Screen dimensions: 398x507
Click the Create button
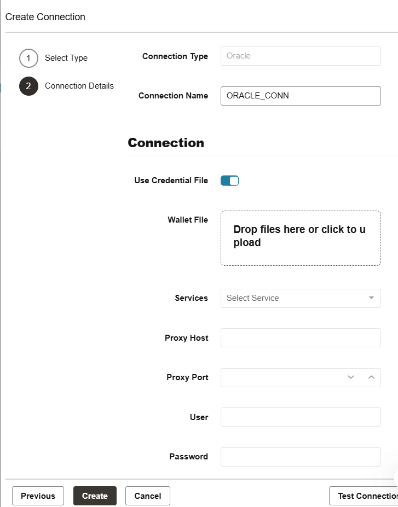(95, 496)
